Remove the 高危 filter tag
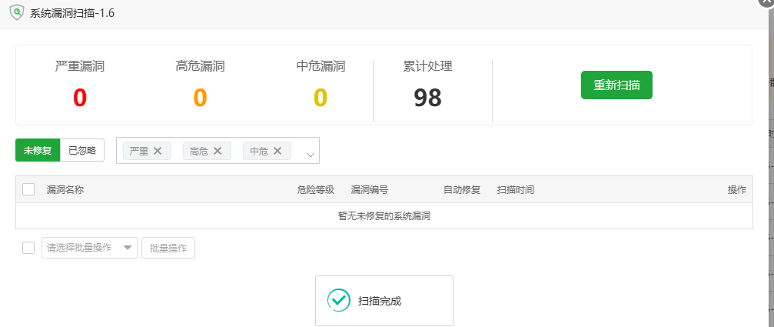Image resolution: width=774 pixels, height=327 pixels. point(218,151)
